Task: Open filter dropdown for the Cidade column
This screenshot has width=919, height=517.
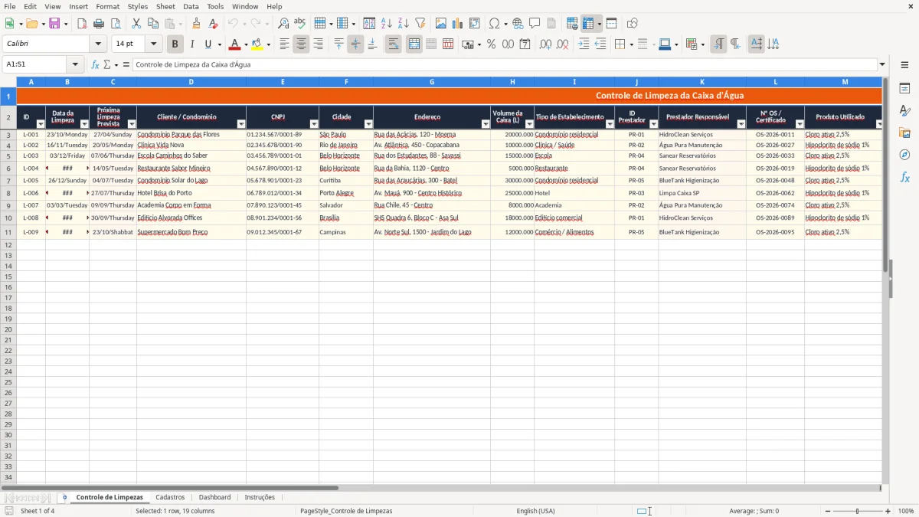Action: pyautogui.click(x=368, y=124)
